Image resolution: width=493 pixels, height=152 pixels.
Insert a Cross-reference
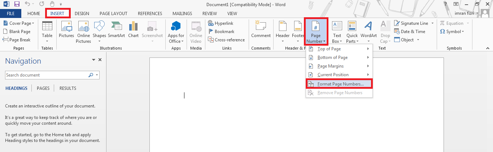pyautogui.click(x=226, y=40)
